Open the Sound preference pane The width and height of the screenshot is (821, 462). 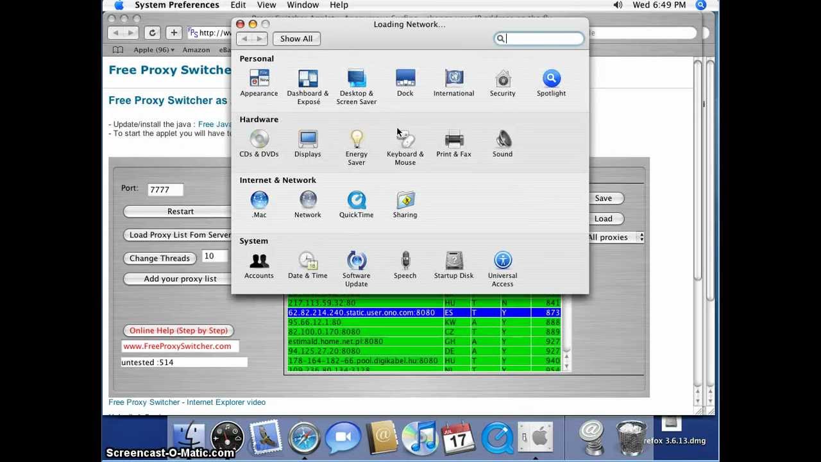(x=502, y=144)
